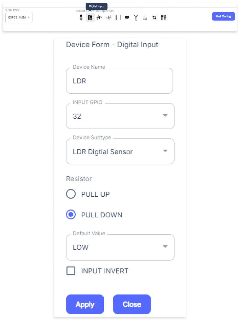Choose the BUS configuration icon

coord(145,17)
